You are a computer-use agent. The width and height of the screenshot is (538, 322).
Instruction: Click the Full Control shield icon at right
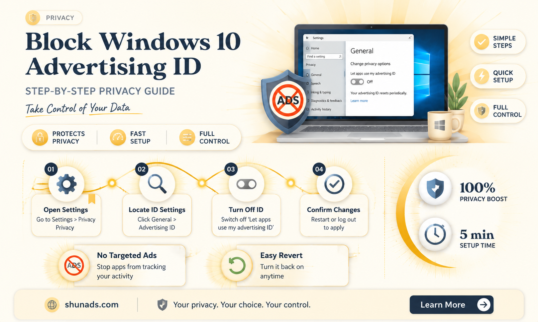[481, 111]
